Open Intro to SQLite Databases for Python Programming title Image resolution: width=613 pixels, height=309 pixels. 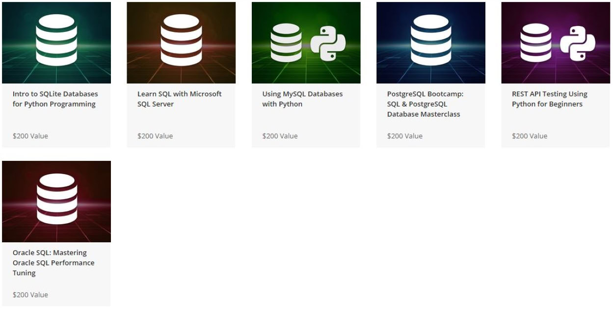point(55,99)
